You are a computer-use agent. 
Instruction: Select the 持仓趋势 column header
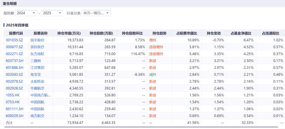pyautogui.click(x=159, y=33)
